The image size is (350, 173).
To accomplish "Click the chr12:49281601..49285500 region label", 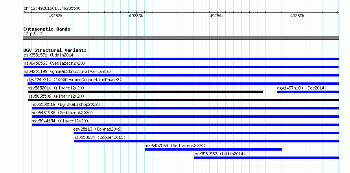I will click(x=52, y=9).
